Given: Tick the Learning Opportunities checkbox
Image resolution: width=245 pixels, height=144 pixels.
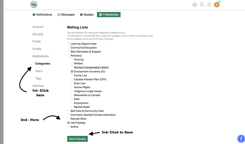Looking at the screenshot, I should click(69, 44).
